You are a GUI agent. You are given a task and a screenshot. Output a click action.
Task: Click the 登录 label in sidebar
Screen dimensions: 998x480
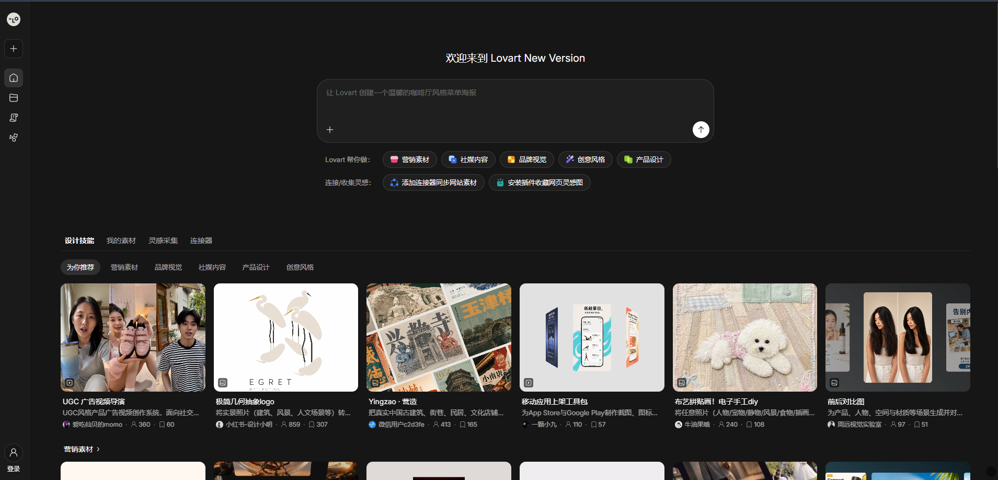pyautogui.click(x=14, y=469)
